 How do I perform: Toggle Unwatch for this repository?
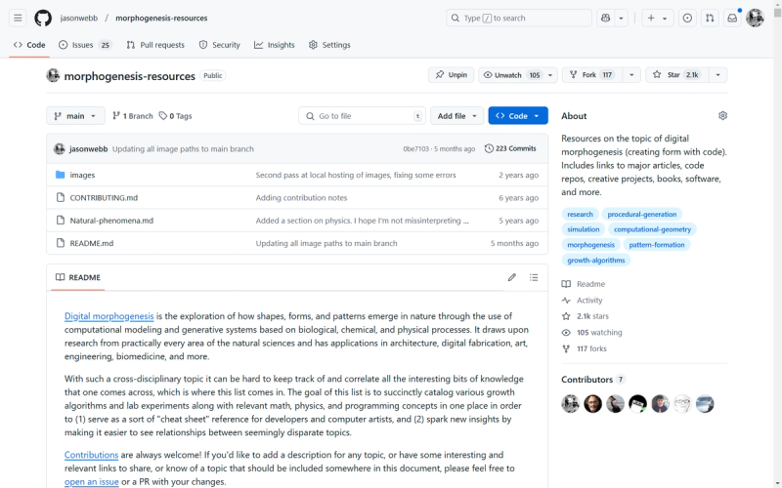click(510, 75)
